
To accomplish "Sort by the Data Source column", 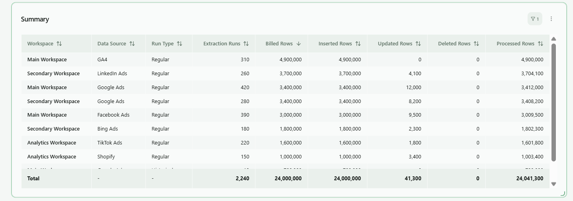I will pos(132,44).
